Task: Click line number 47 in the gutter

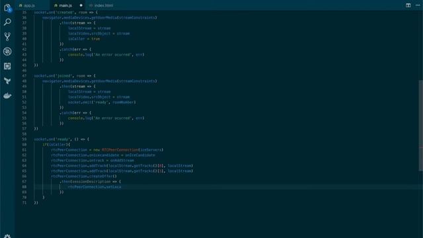Action: tap(24, 76)
